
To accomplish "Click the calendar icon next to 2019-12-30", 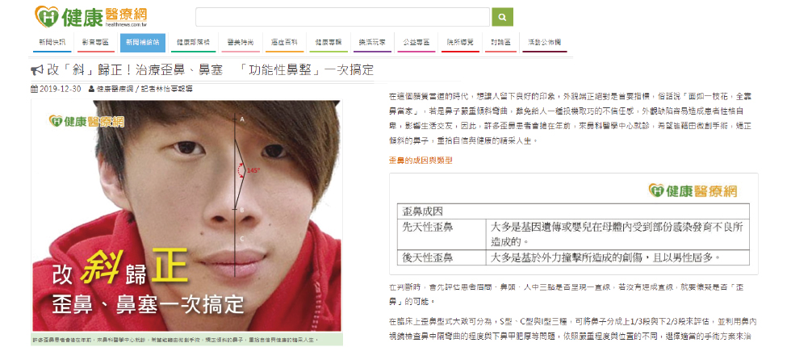I will 34,89.
